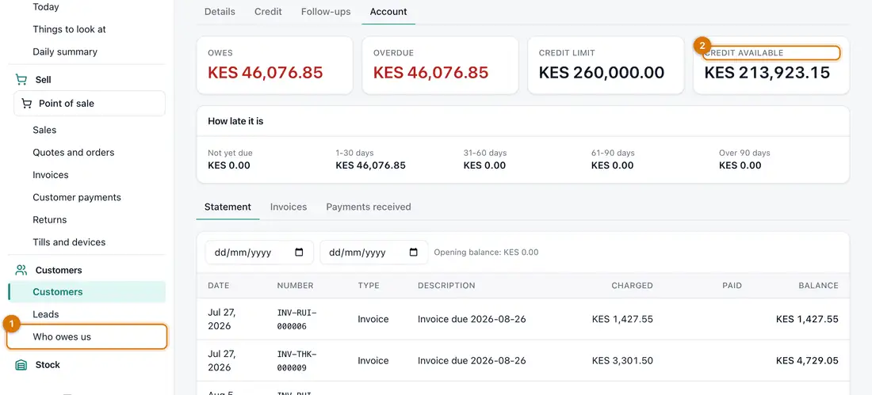This screenshot has height=395, width=872.
Task: Click charged amount KES 1,427.55
Action: (622, 320)
